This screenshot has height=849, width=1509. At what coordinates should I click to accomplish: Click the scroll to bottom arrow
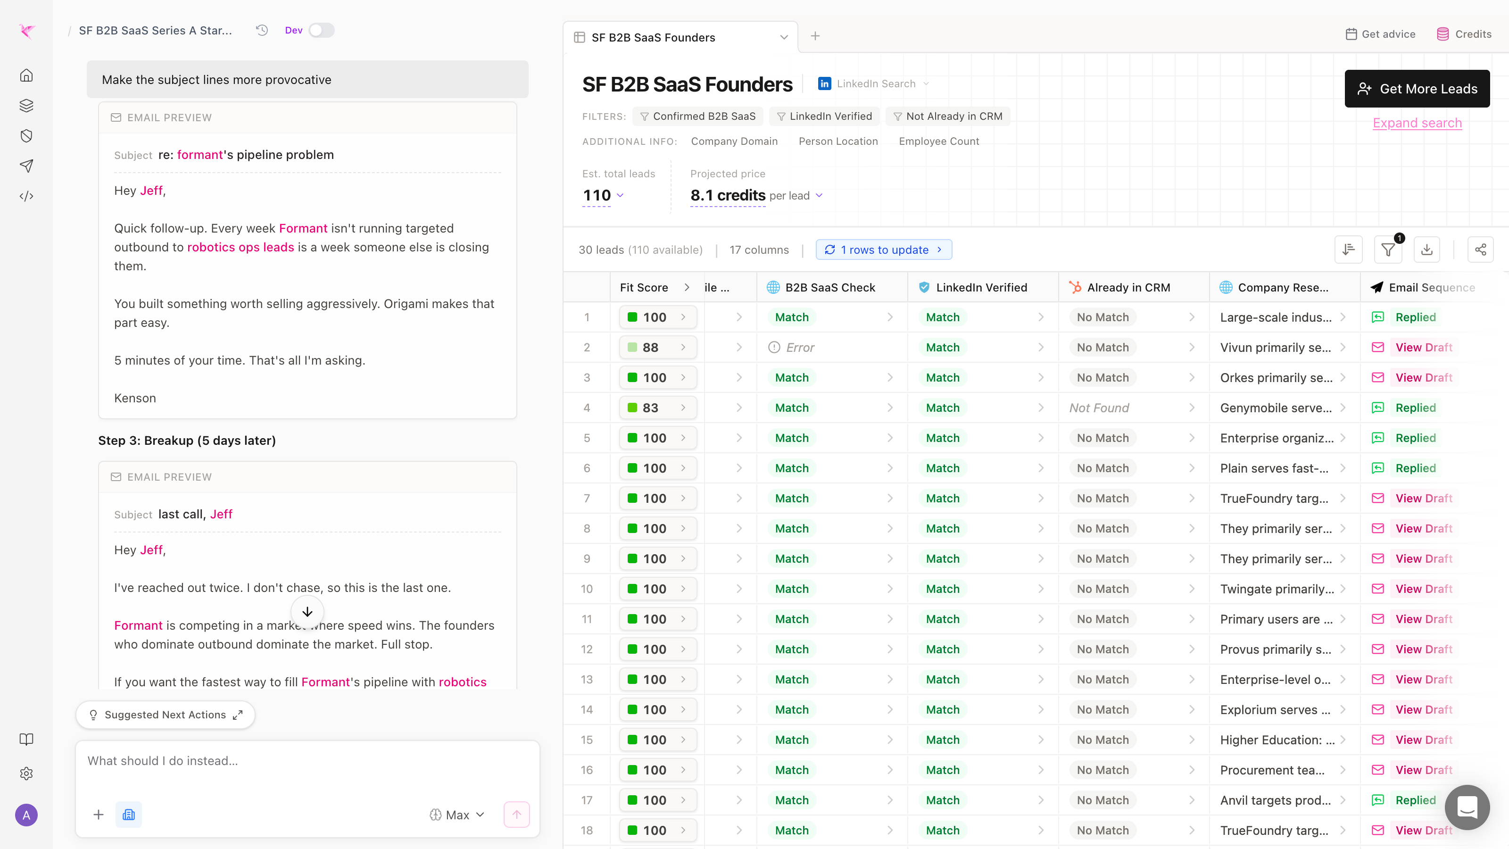[307, 612]
